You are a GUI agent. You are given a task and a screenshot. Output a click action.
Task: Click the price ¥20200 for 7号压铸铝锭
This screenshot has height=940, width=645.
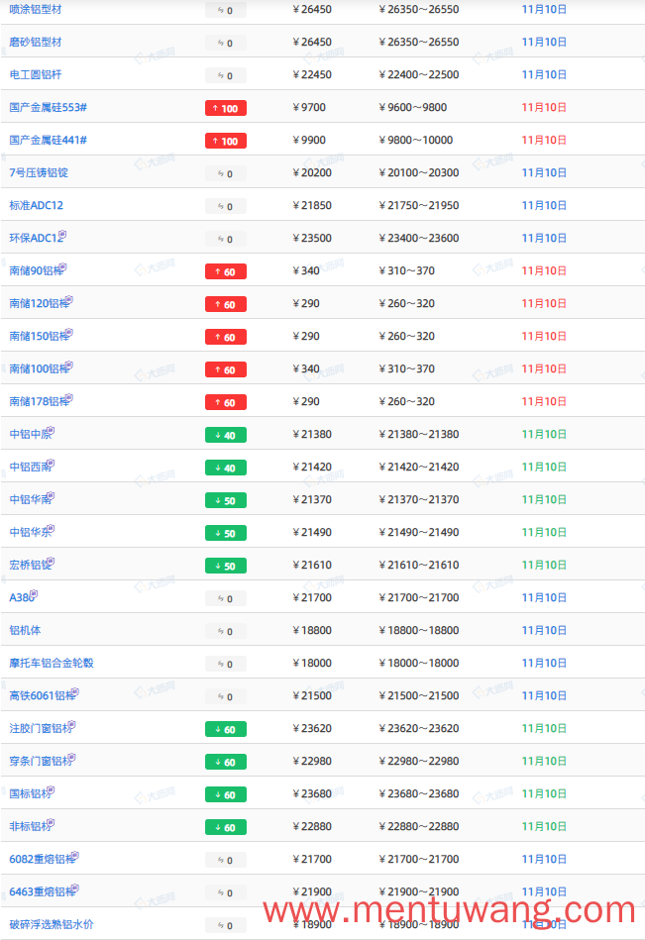[312, 172]
